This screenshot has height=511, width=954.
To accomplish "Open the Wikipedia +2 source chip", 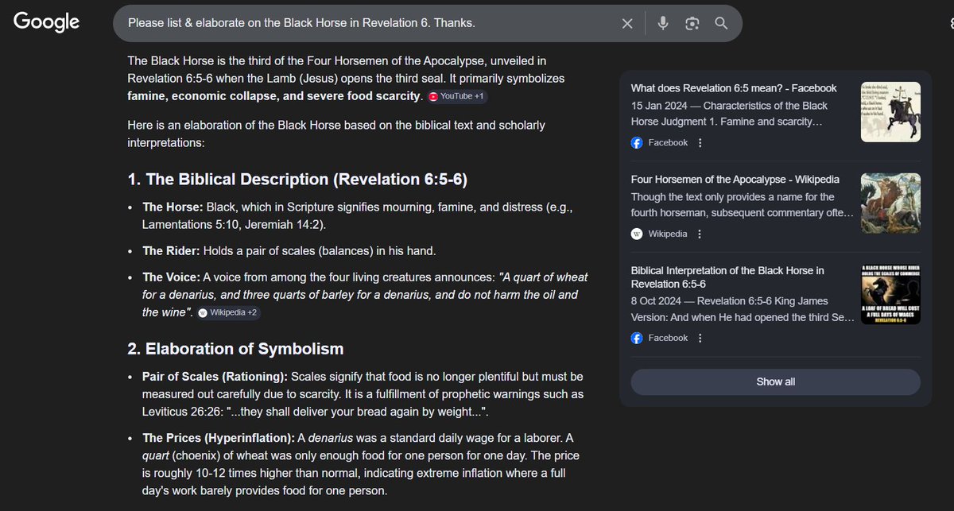I will pyautogui.click(x=229, y=312).
